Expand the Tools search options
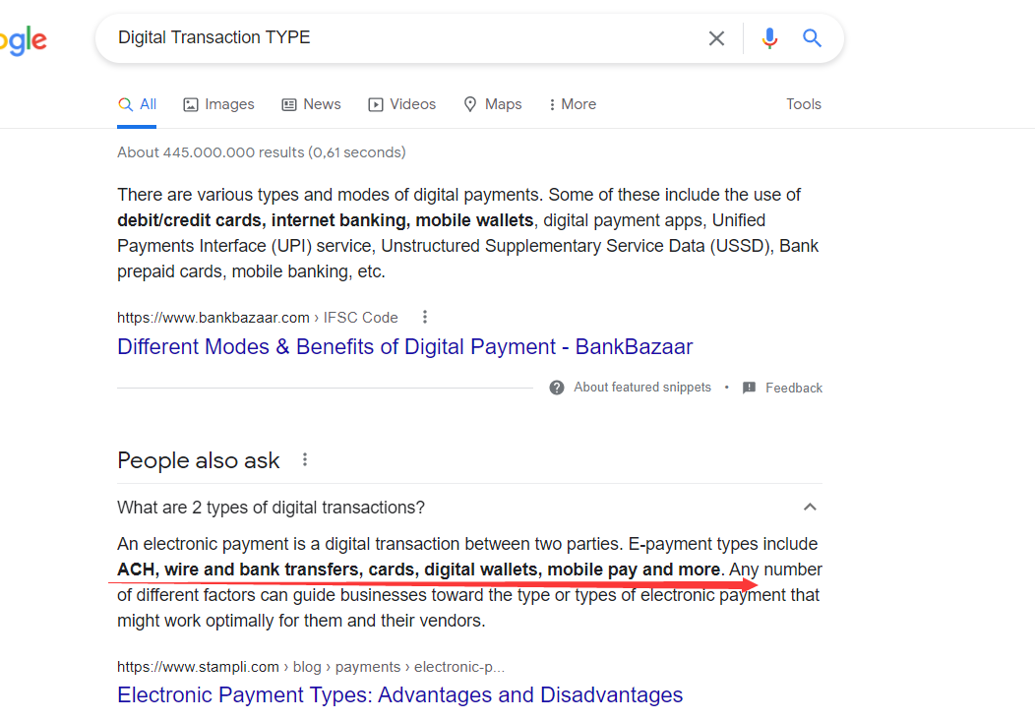Image resolution: width=1035 pixels, height=720 pixels. 803,104
